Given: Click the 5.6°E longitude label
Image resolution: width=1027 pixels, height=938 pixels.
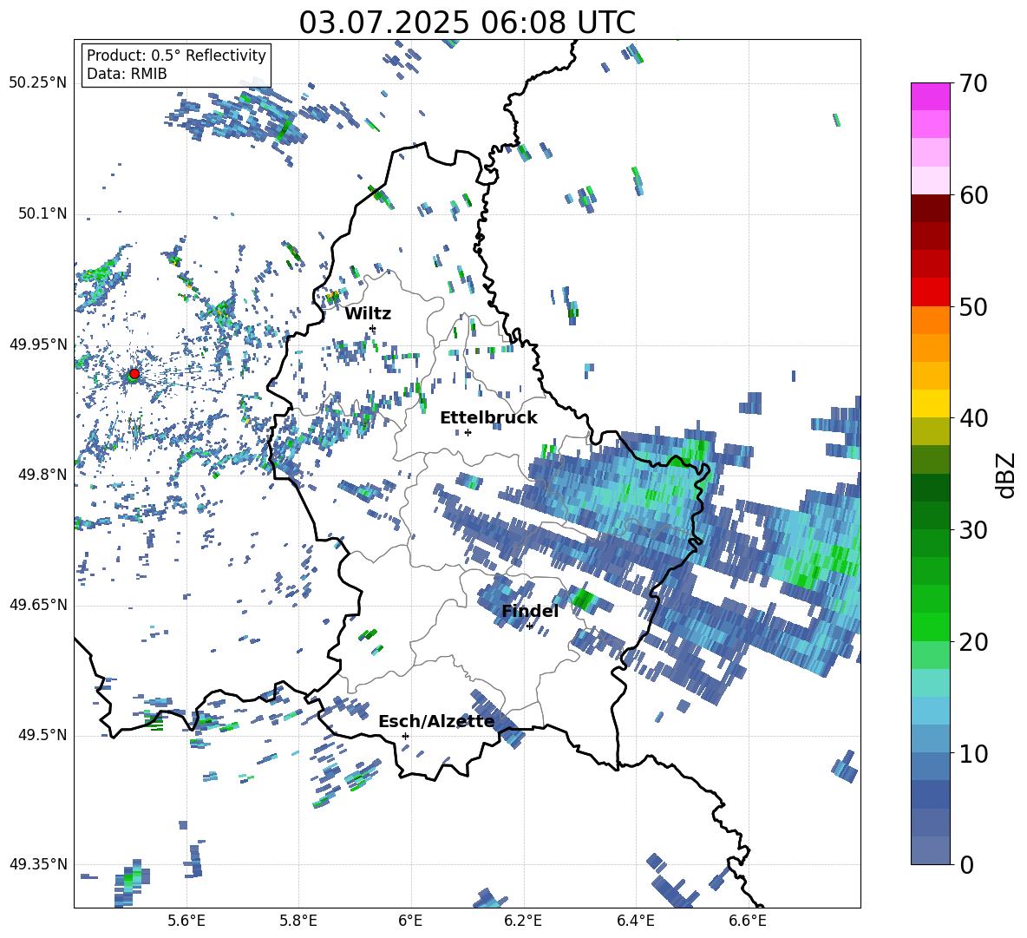Looking at the screenshot, I should coord(186,921).
